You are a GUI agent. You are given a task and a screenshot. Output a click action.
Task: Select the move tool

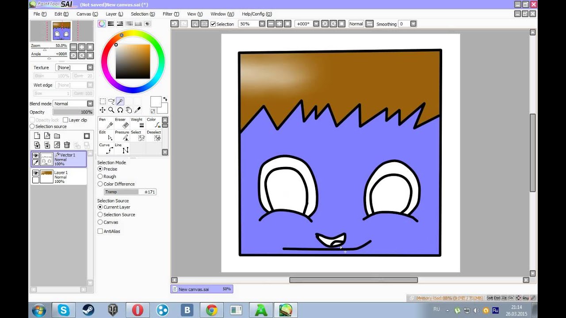pyautogui.click(x=103, y=110)
